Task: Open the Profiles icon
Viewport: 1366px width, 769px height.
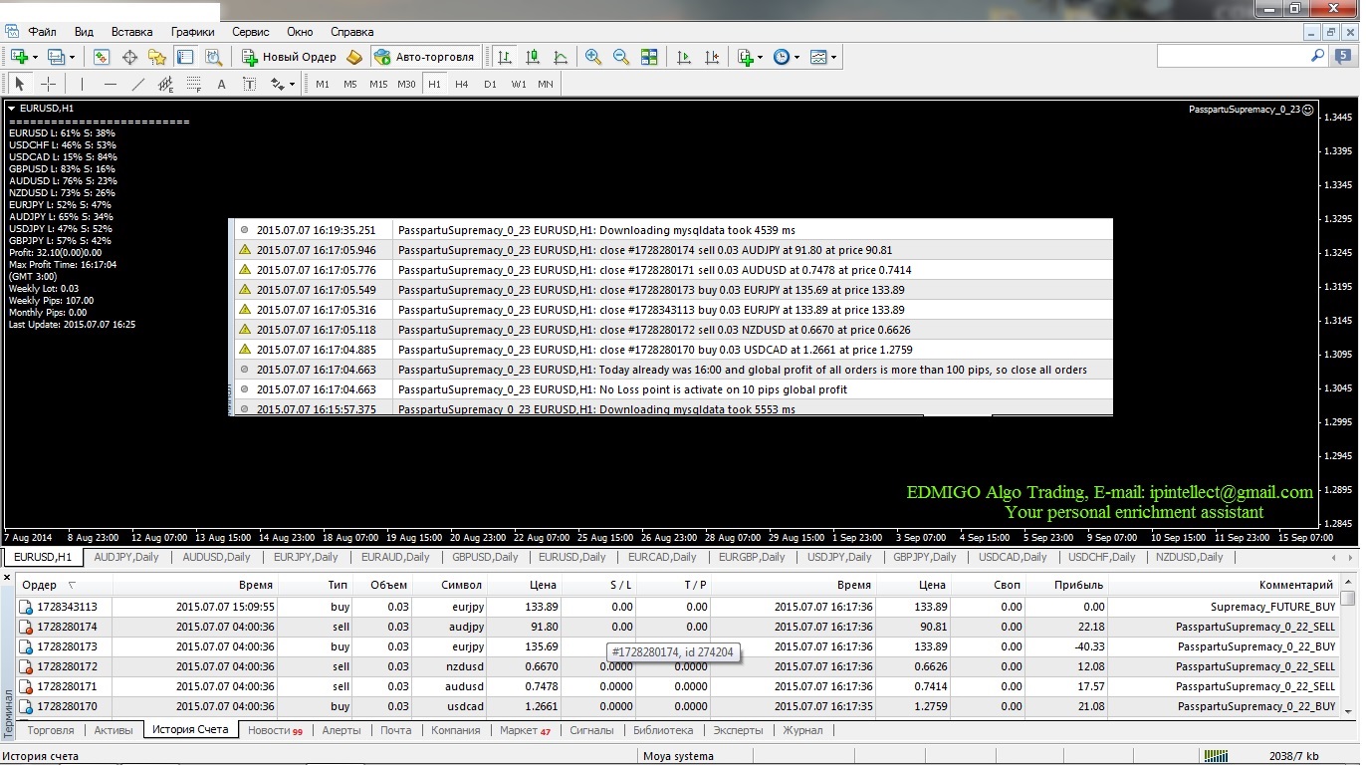Action: click(56, 57)
